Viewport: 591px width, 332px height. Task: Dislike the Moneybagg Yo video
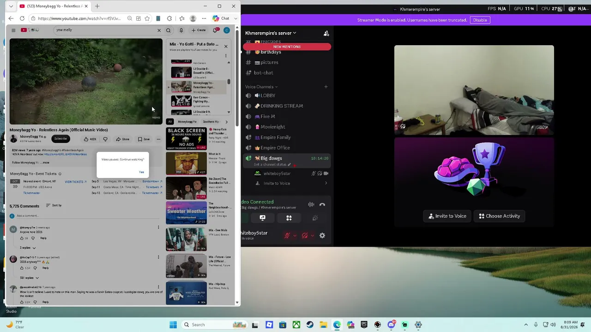[x=105, y=139]
